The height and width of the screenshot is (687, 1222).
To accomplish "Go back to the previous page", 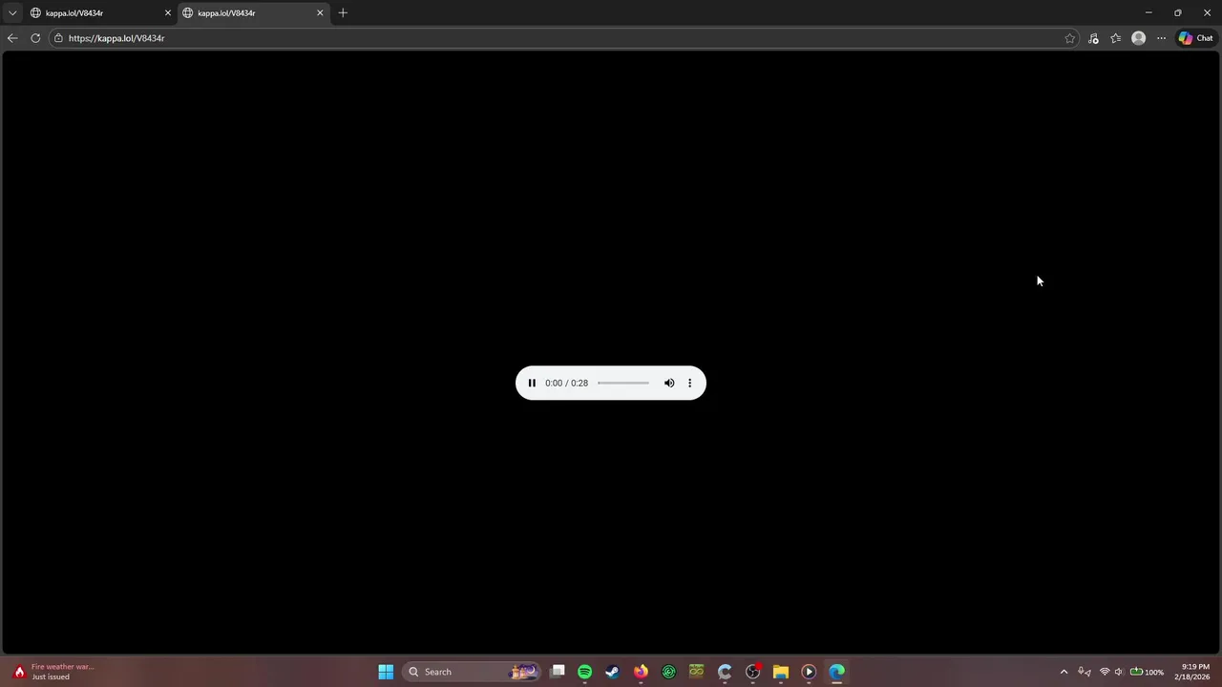I will tap(12, 38).
